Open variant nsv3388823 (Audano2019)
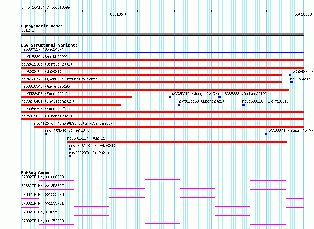 (242, 94)
